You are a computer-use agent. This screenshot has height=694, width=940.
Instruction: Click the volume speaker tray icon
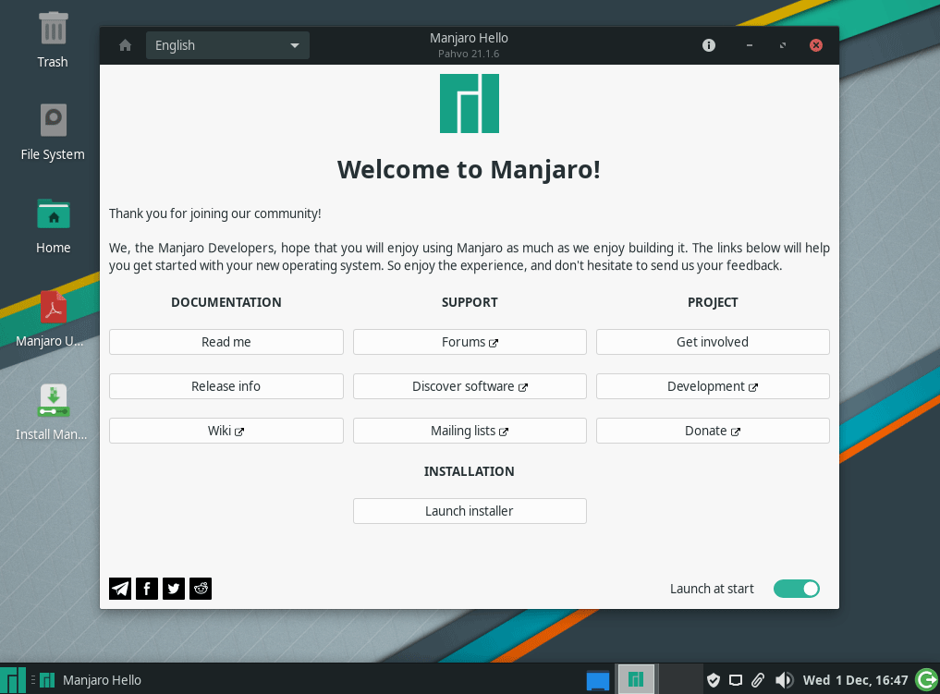coord(784,680)
